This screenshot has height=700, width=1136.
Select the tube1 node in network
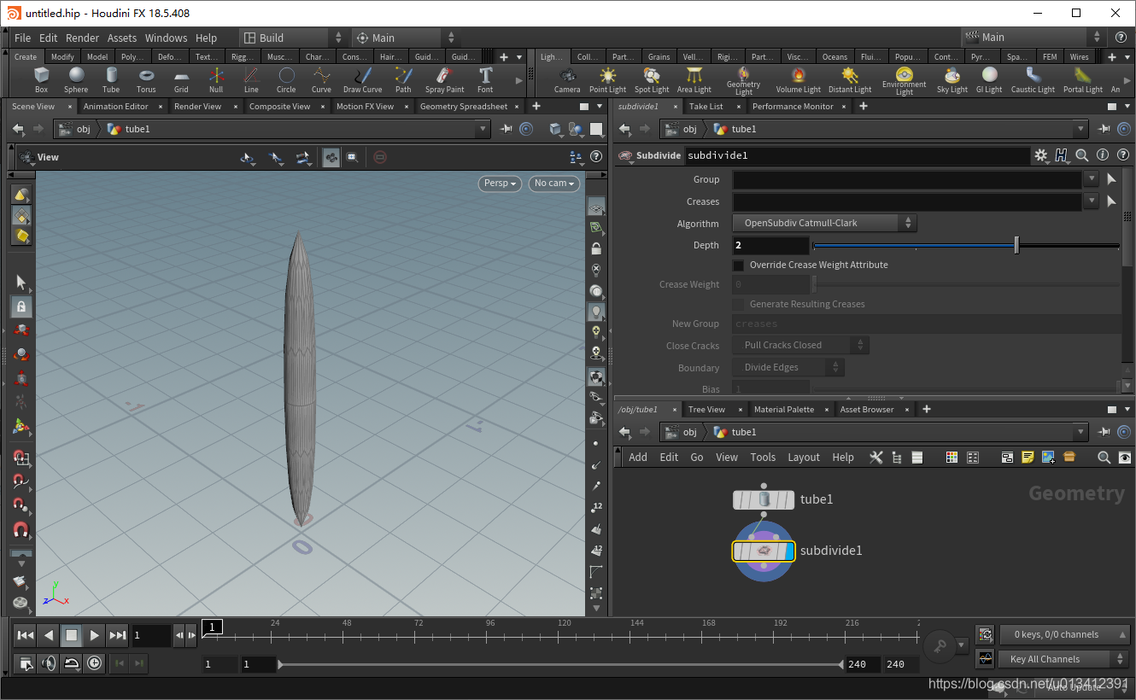(764, 499)
